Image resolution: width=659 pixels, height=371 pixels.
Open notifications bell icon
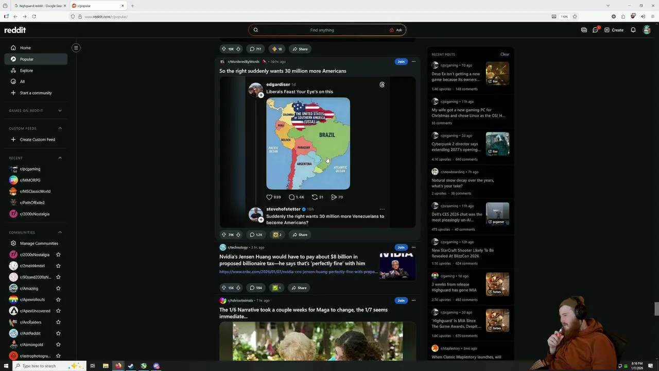pyautogui.click(x=633, y=30)
